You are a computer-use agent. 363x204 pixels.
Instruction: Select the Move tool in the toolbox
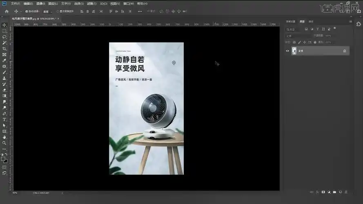tap(4, 25)
